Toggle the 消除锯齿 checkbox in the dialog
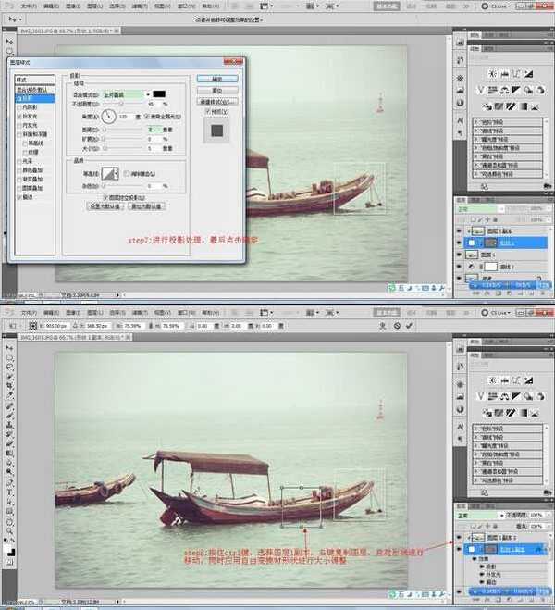This screenshot has width=555, height=610. (129, 173)
